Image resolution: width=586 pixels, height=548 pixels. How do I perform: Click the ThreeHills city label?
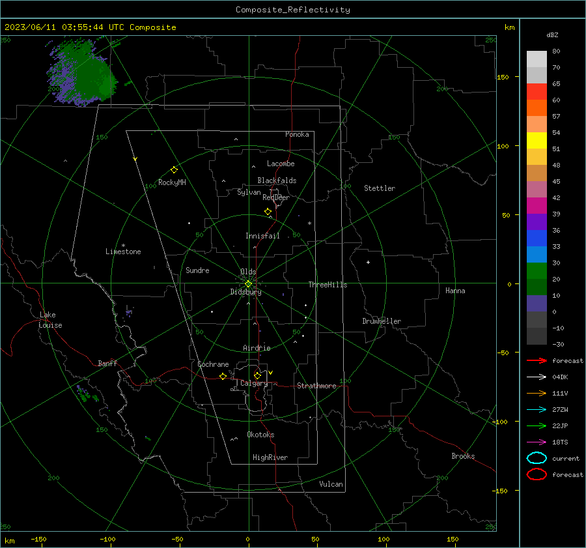pos(328,285)
